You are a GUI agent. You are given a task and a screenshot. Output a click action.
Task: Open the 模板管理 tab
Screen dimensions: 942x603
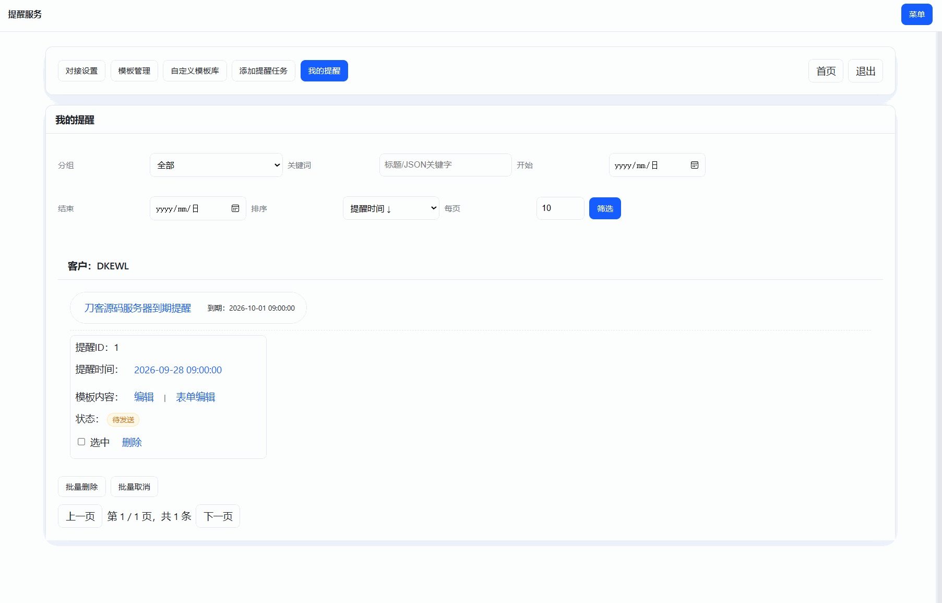134,71
